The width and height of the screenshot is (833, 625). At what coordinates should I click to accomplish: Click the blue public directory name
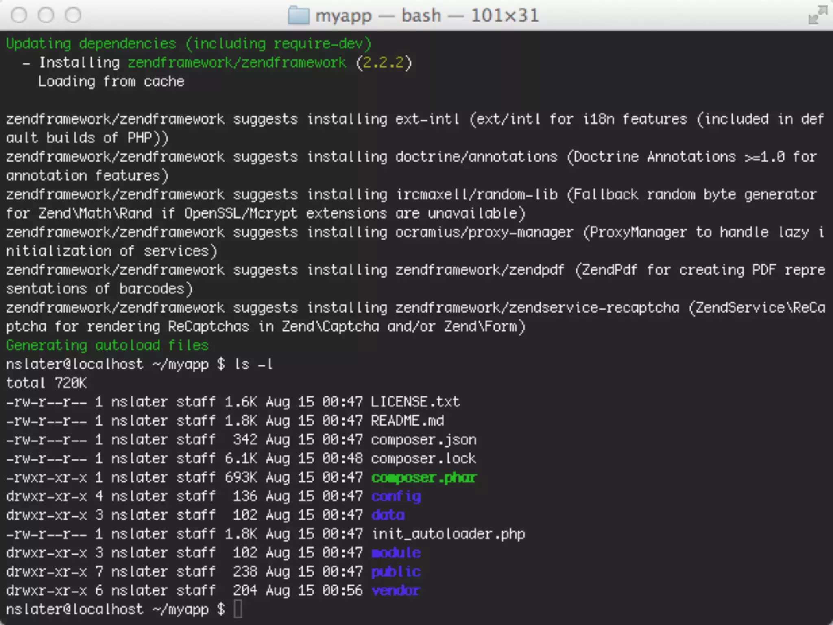click(396, 572)
